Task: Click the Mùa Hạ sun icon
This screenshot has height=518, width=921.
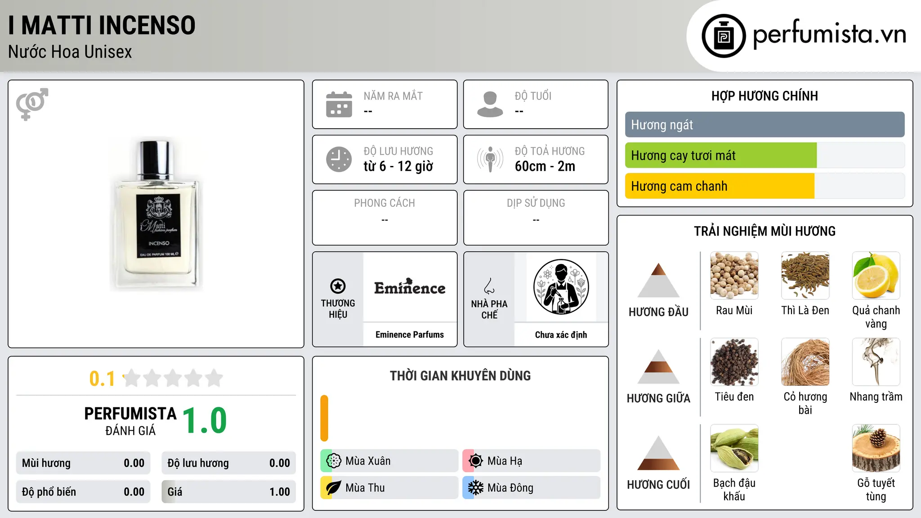Action: [x=476, y=461]
